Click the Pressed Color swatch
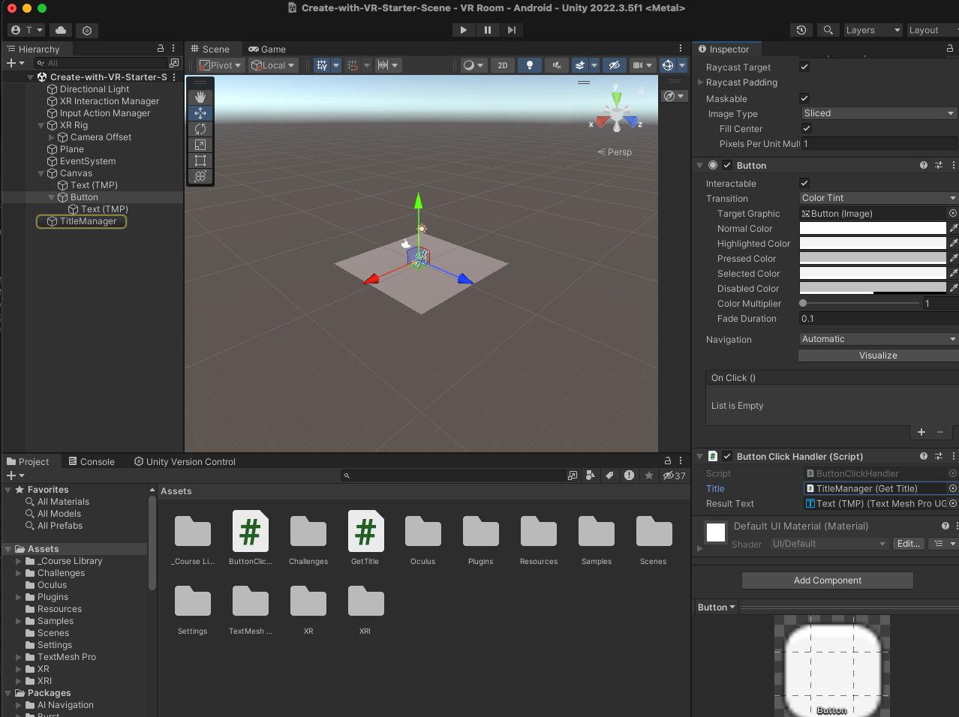959x717 pixels. tap(872, 258)
